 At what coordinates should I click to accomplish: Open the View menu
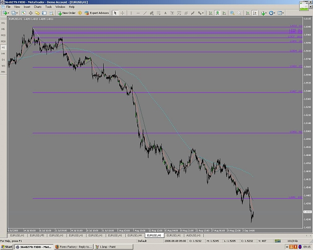click(x=17, y=7)
